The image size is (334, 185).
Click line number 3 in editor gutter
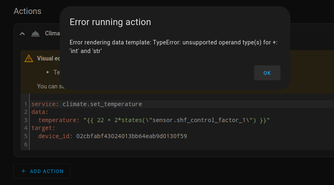(26, 120)
